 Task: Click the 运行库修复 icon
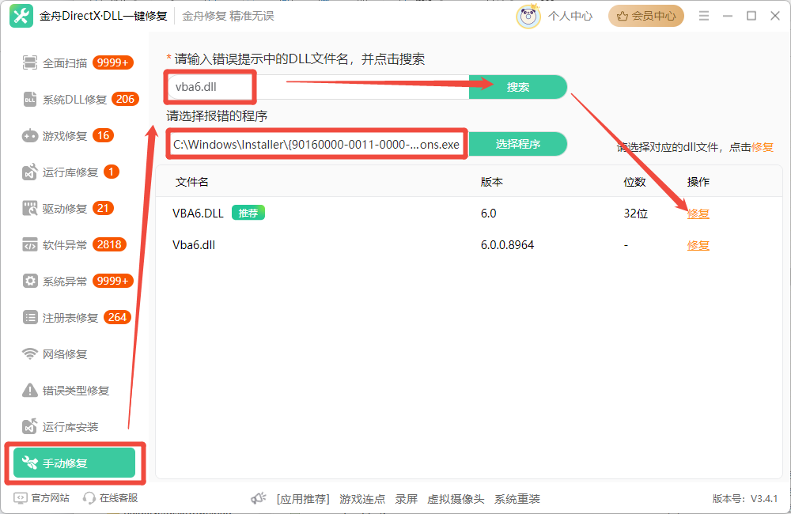(x=30, y=172)
